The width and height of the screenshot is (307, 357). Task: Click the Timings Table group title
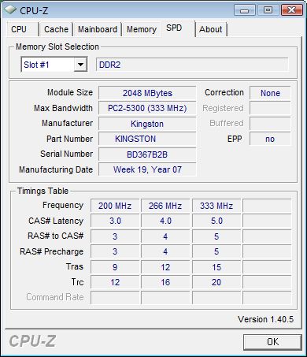[43, 191]
